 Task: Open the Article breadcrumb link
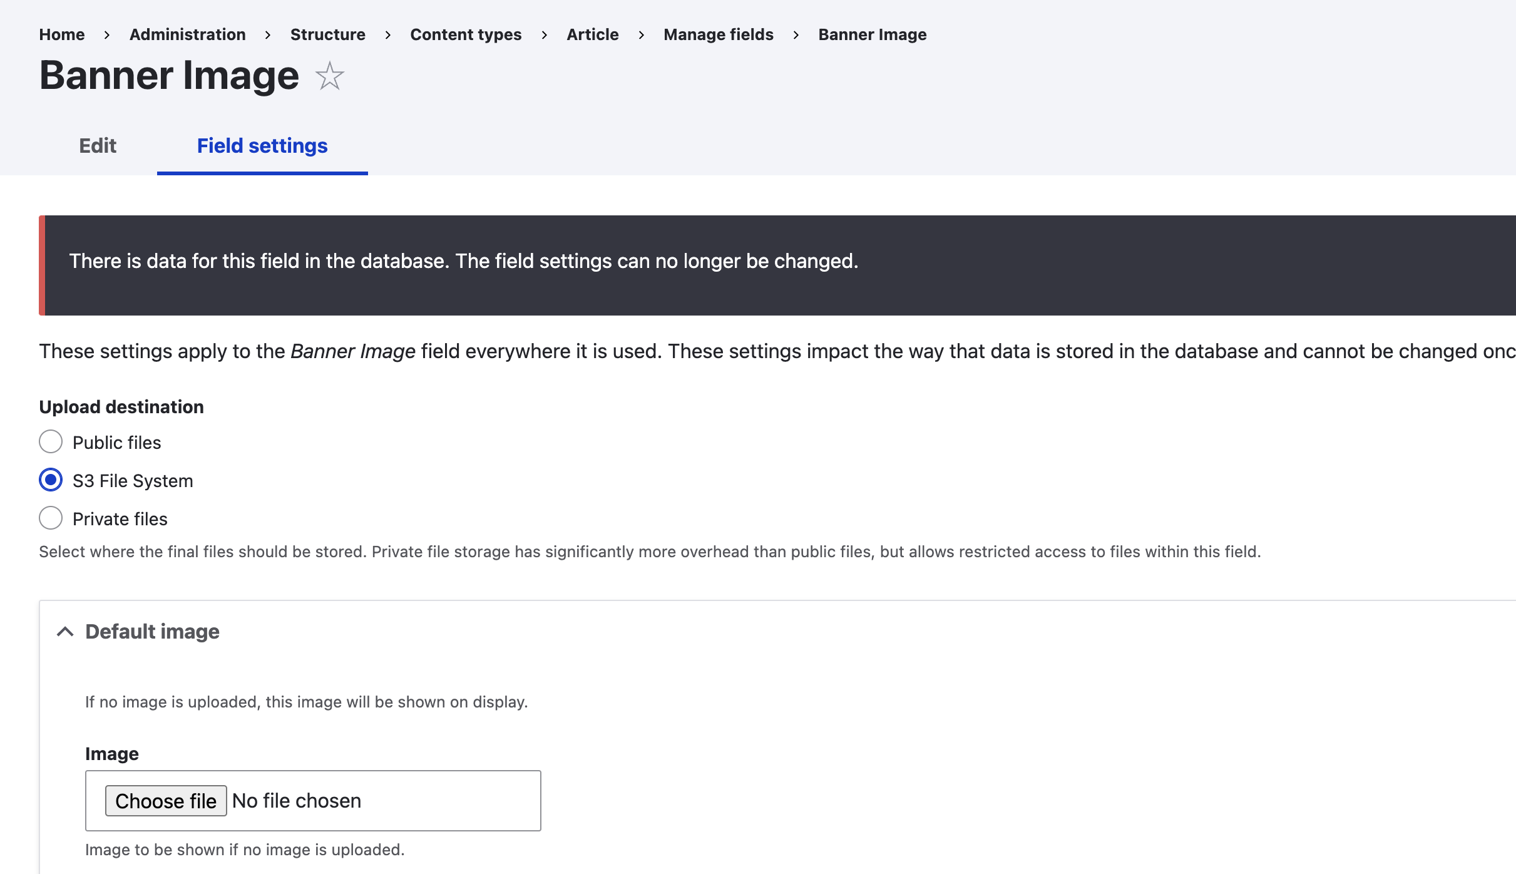click(x=593, y=34)
